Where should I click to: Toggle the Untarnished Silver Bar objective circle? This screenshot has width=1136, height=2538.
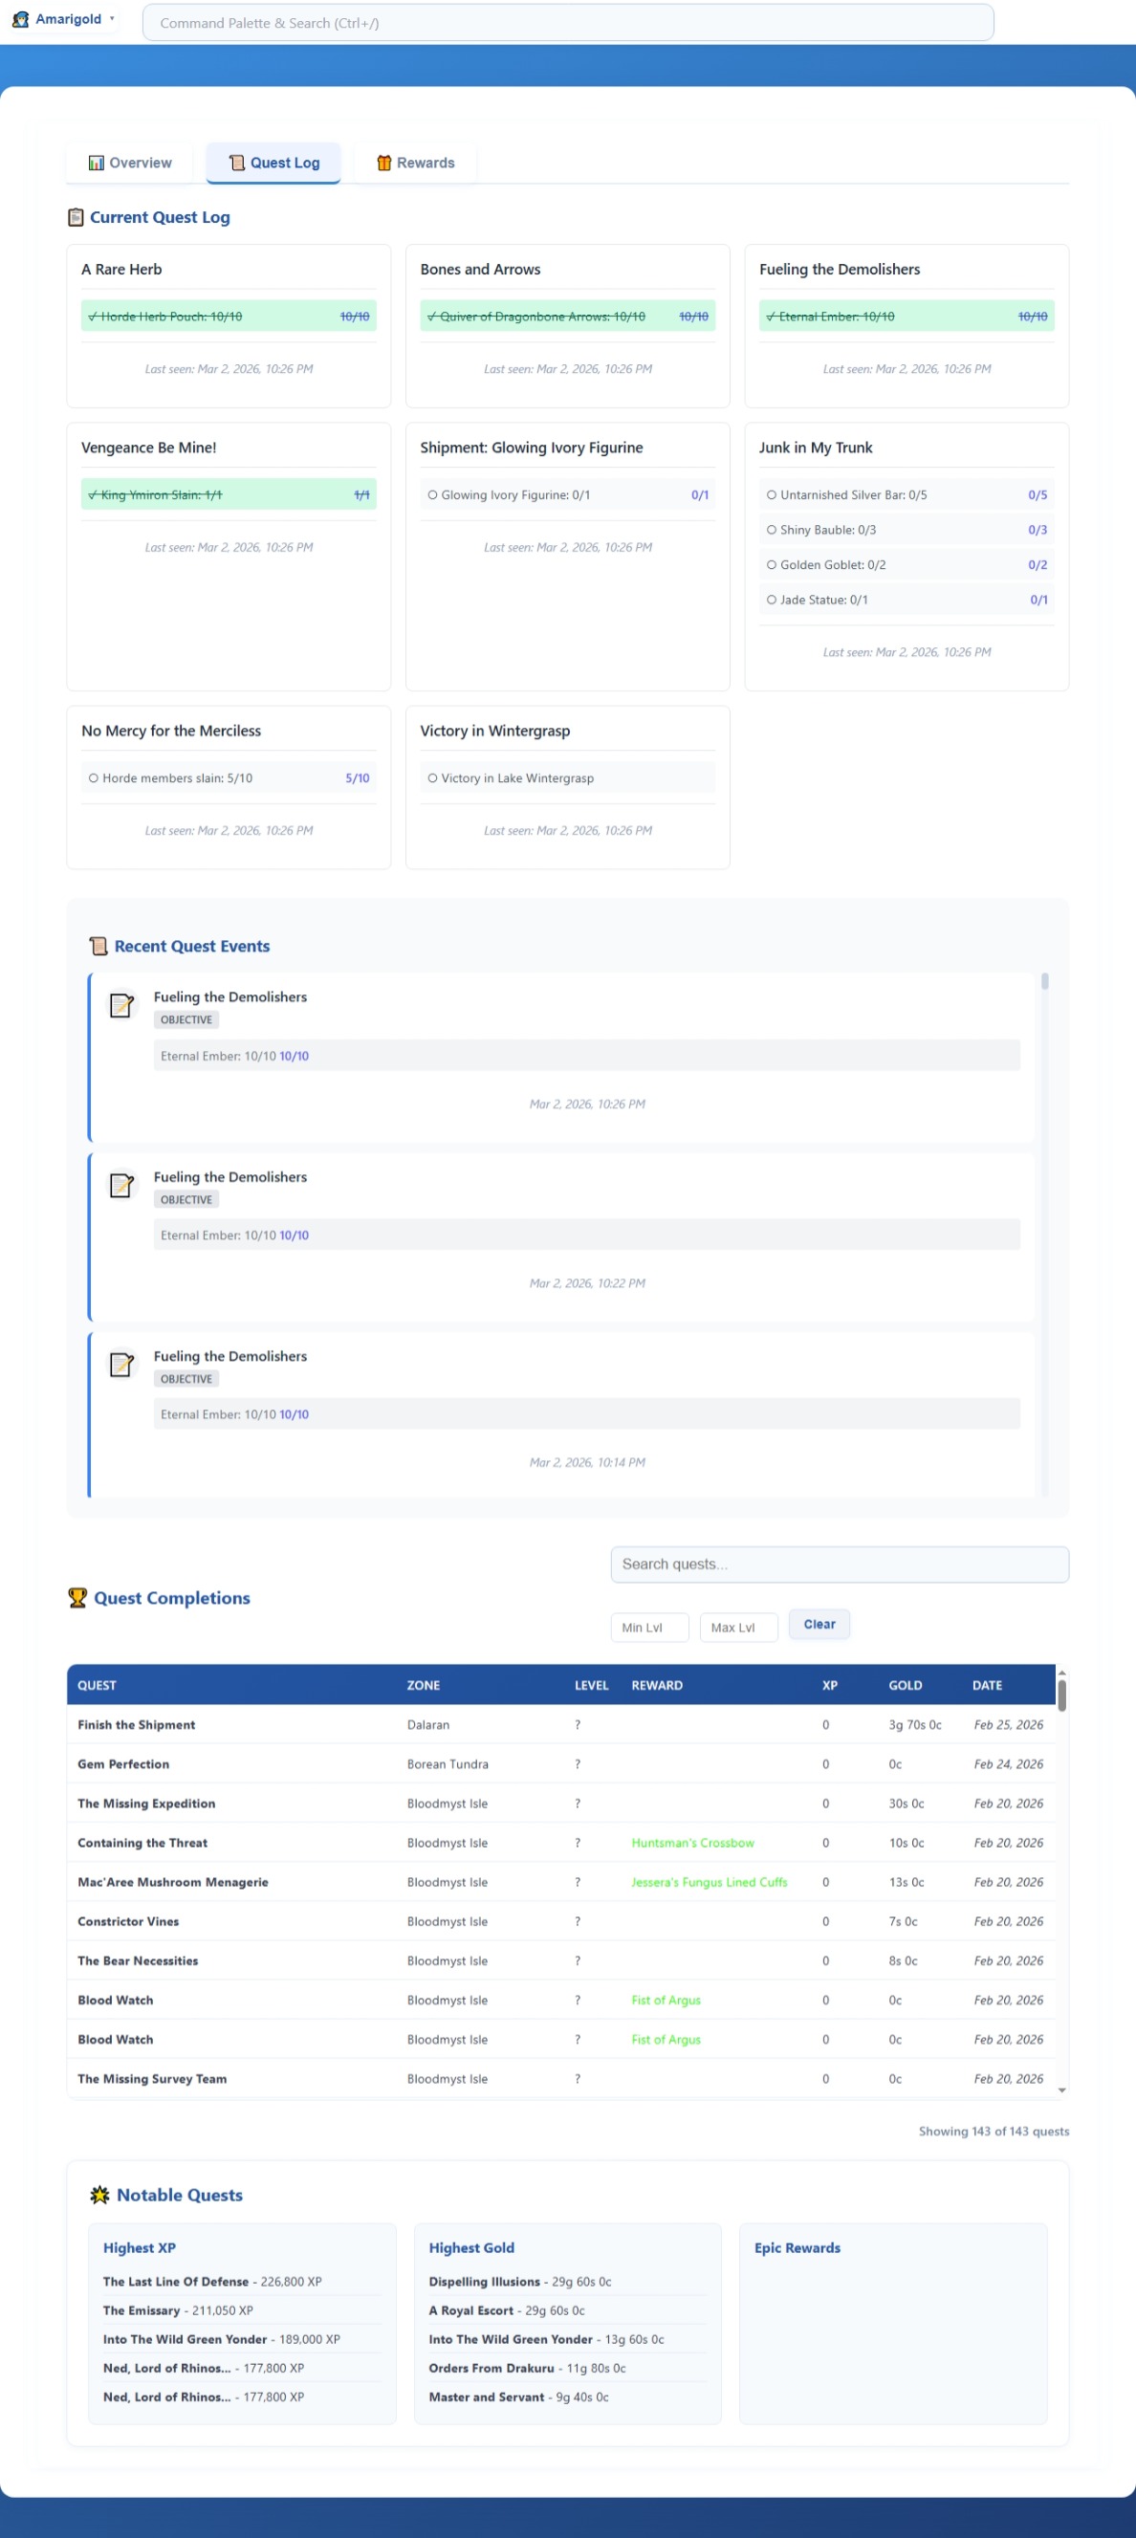click(x=772, y=494)
